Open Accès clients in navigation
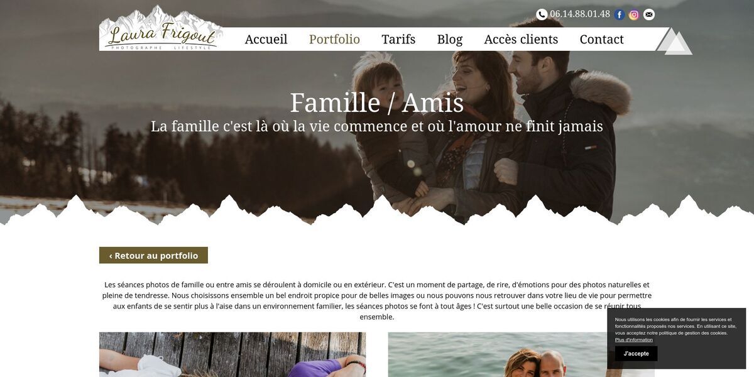 click(521, 39)
